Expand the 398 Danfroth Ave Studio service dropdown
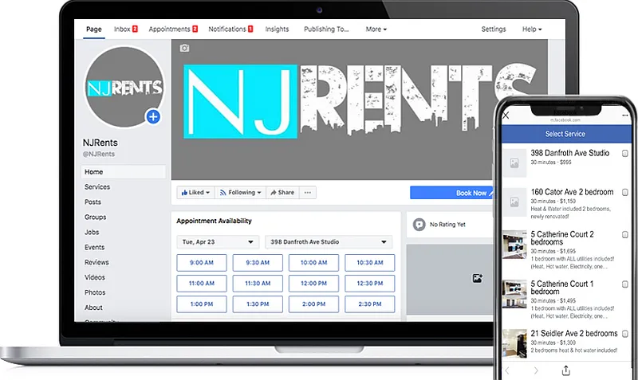Viewport: 638px width, 380px height. coord(329,241)
